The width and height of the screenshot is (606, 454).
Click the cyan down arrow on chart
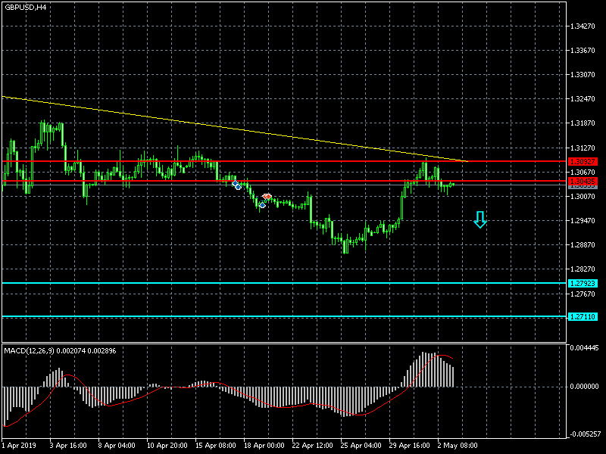point(479,220)
